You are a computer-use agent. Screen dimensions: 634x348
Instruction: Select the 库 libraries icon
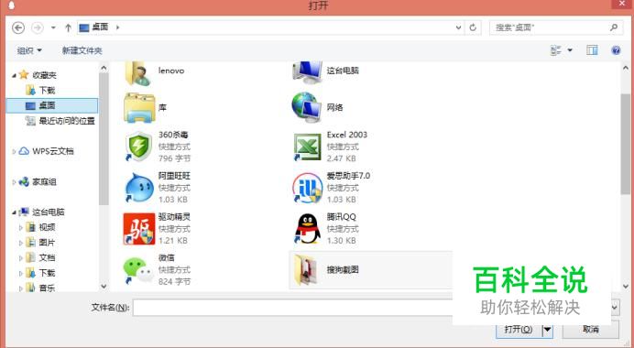[x=138, y=107]
